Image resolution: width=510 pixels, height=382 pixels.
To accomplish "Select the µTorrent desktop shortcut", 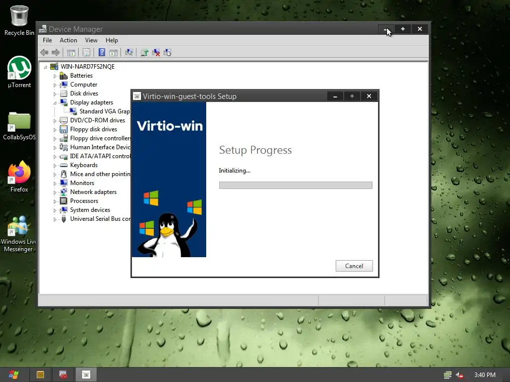I will 19,72.
